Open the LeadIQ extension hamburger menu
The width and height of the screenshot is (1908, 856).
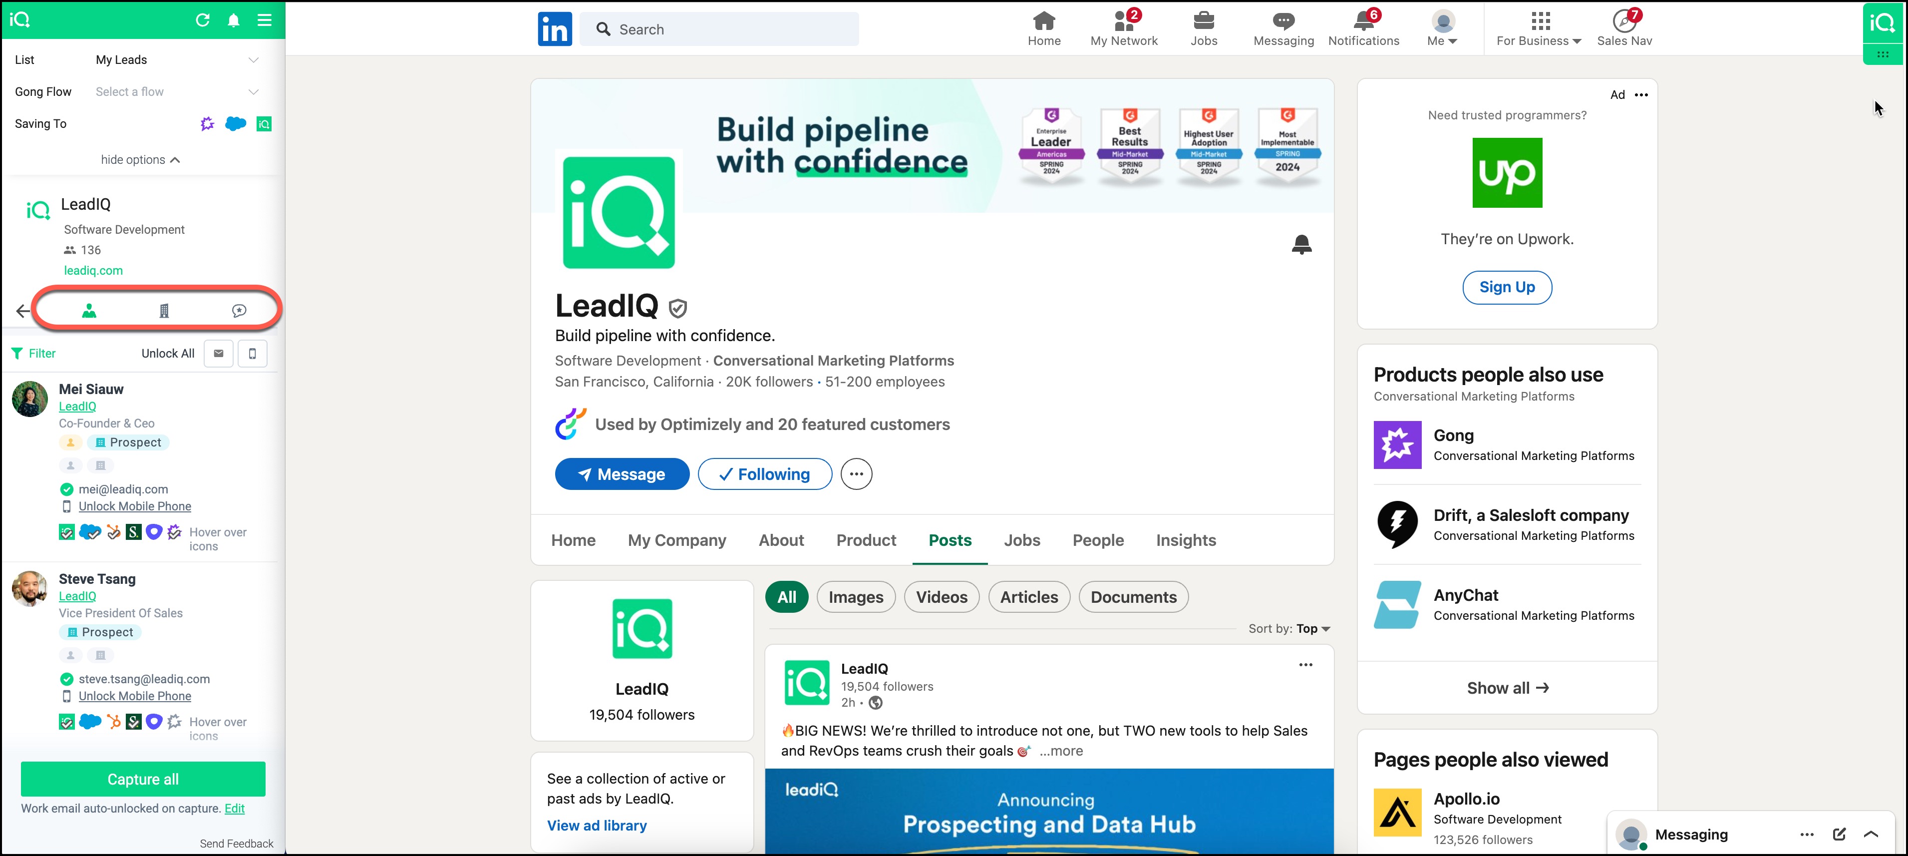tap(265, 20)
